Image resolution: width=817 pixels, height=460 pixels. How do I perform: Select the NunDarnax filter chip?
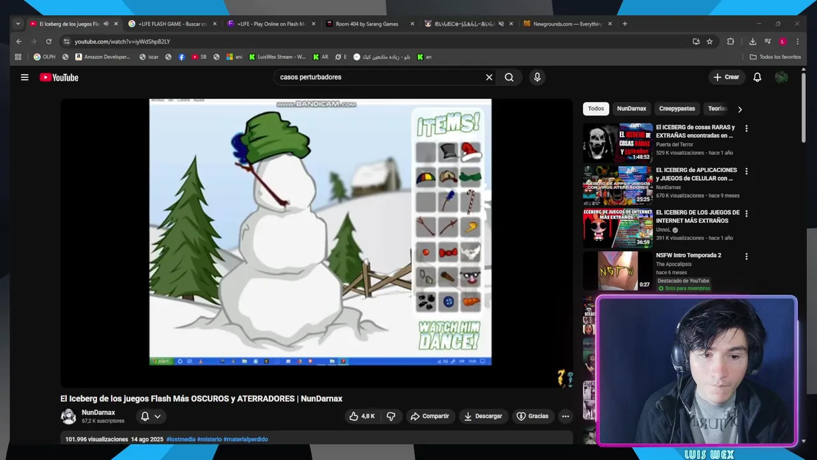click(631, 109)
